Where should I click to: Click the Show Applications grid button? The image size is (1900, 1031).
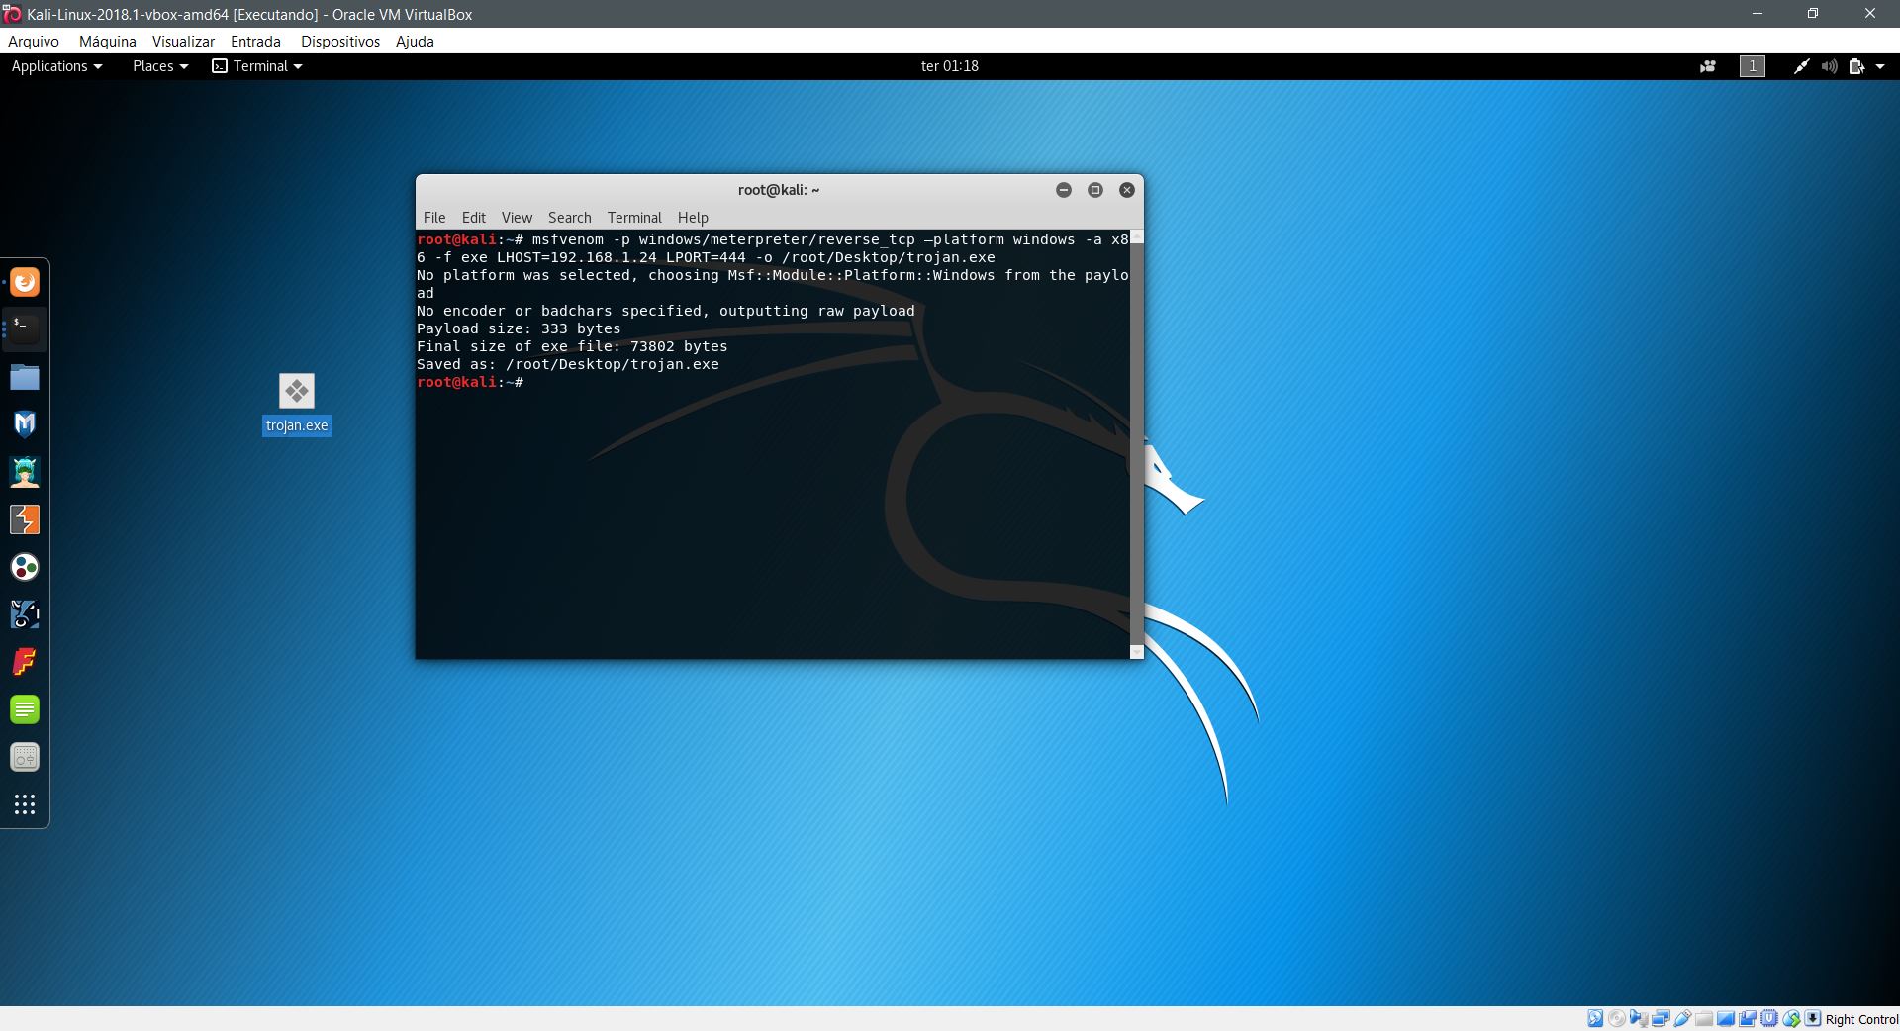pyautogui.click(x=25, y=804)
